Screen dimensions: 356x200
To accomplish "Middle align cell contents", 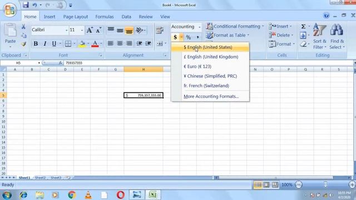I will click(x=120, y=30).
